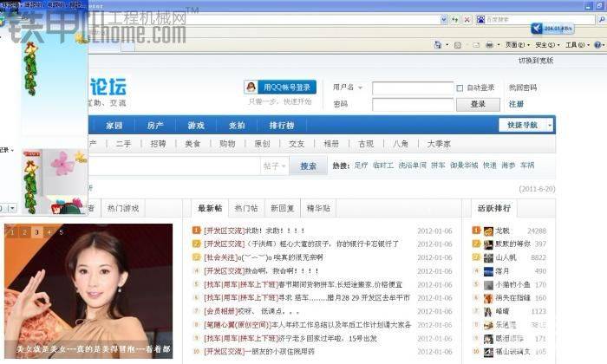Screen dimensions: 607x364
Task: Click 找回密码 link
Action: (523, 88)
